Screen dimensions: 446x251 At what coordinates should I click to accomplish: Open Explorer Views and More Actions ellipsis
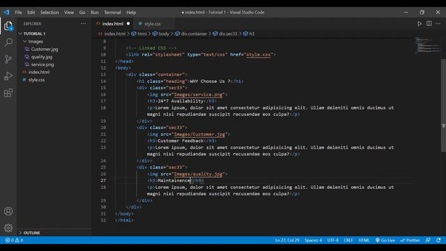click(x=83, y=24)
